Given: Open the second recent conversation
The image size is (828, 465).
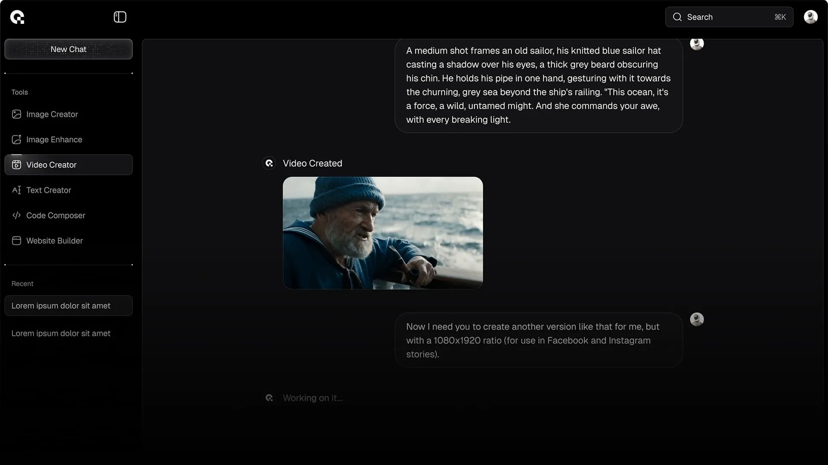Looking at the screenshot, I should click(61, 333).
